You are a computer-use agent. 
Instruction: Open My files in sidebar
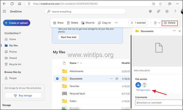(11, 45)
